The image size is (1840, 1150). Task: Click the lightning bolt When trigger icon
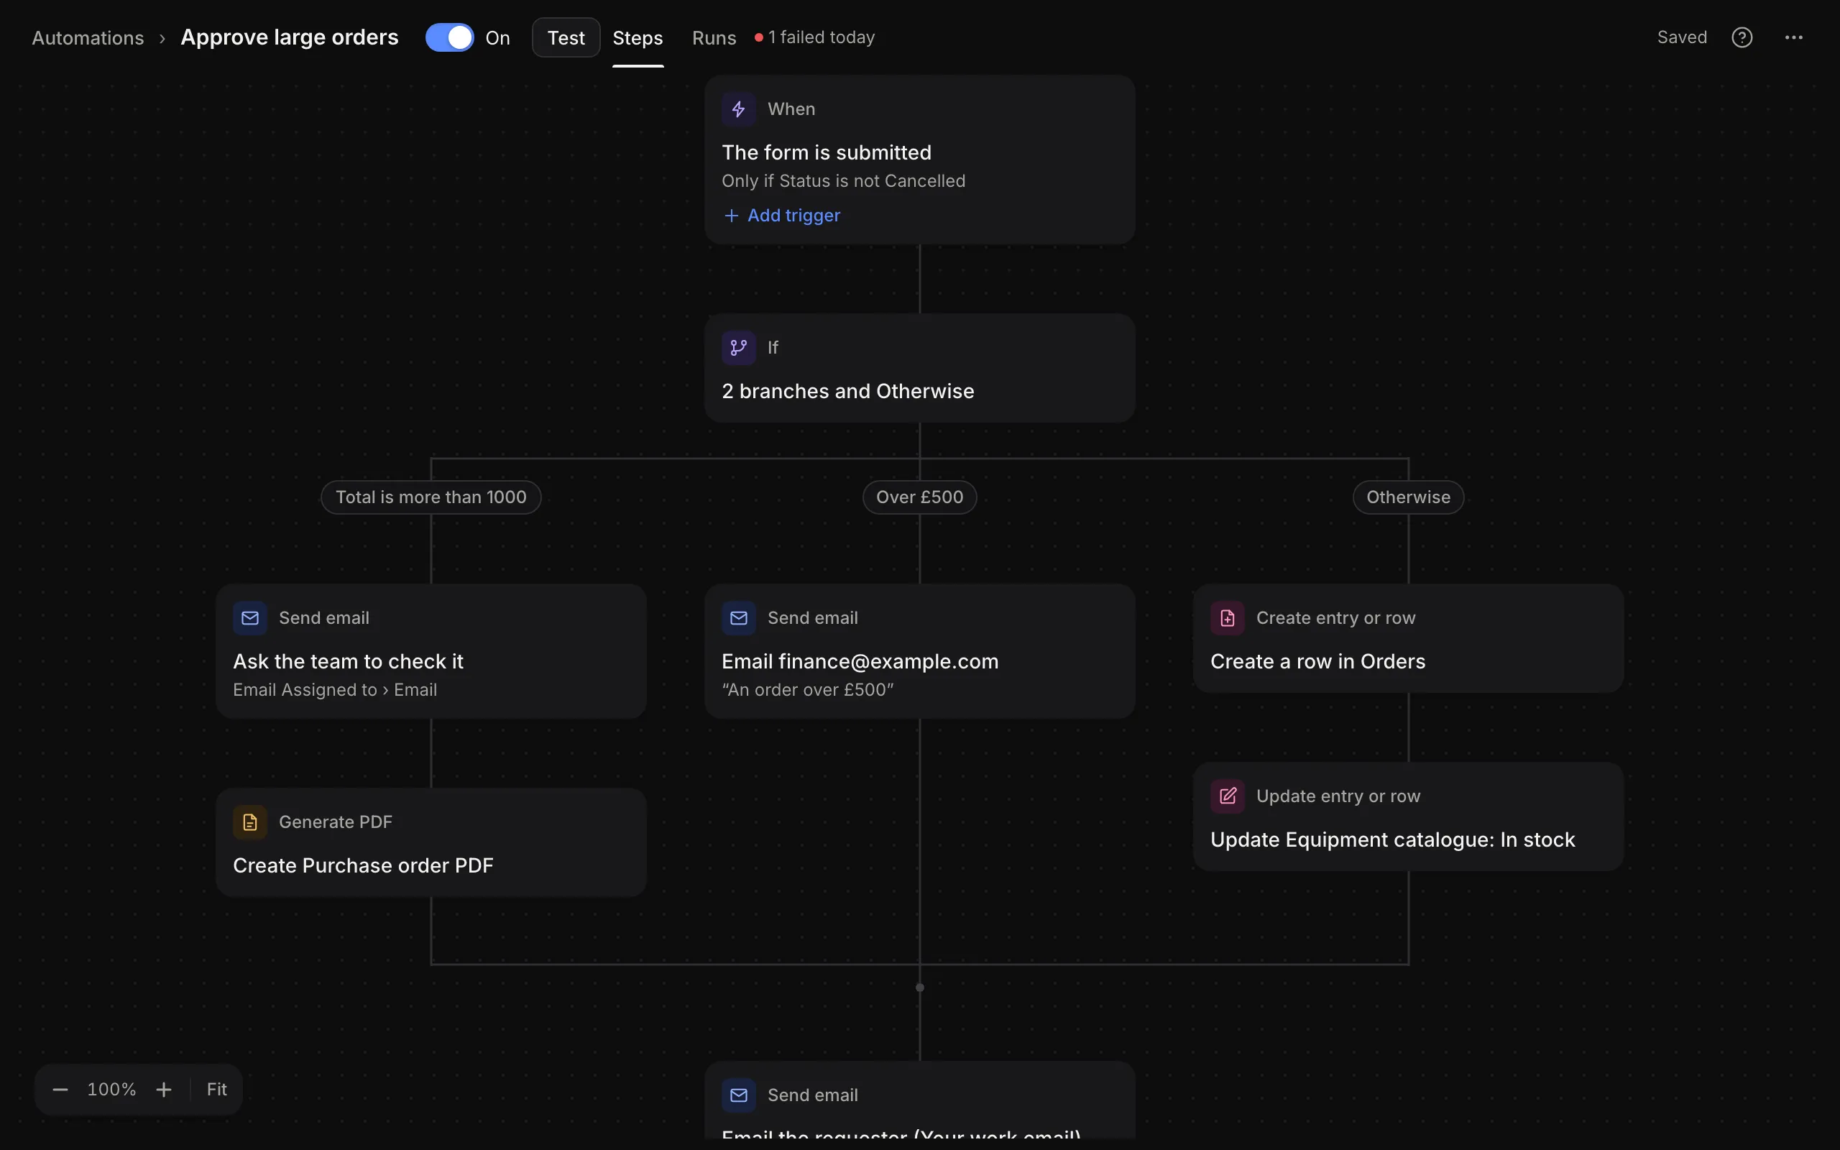[738, 109]
